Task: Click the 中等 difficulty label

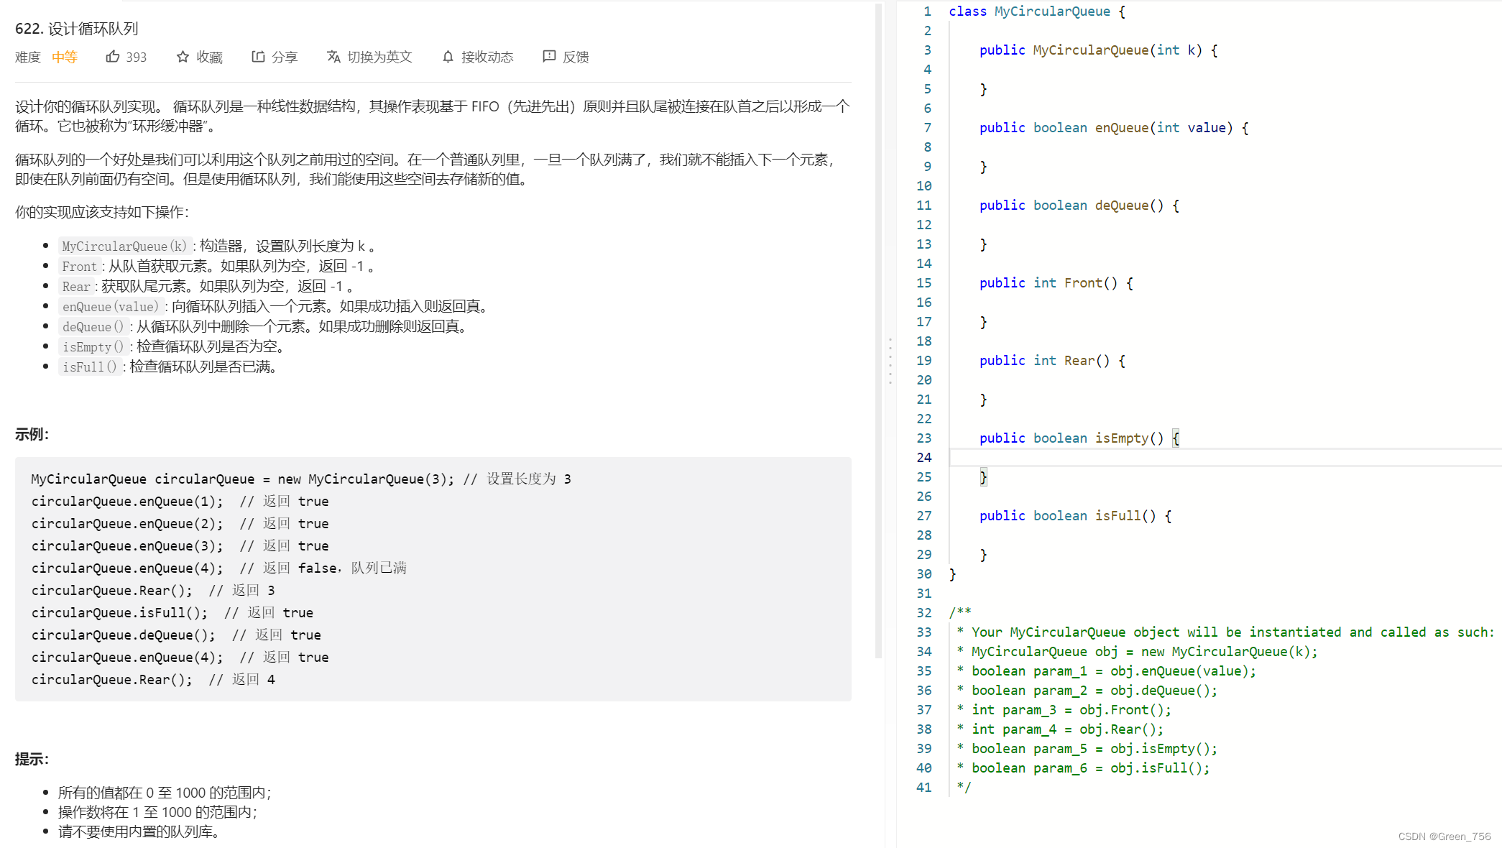Action: click(x=65, y=57)
